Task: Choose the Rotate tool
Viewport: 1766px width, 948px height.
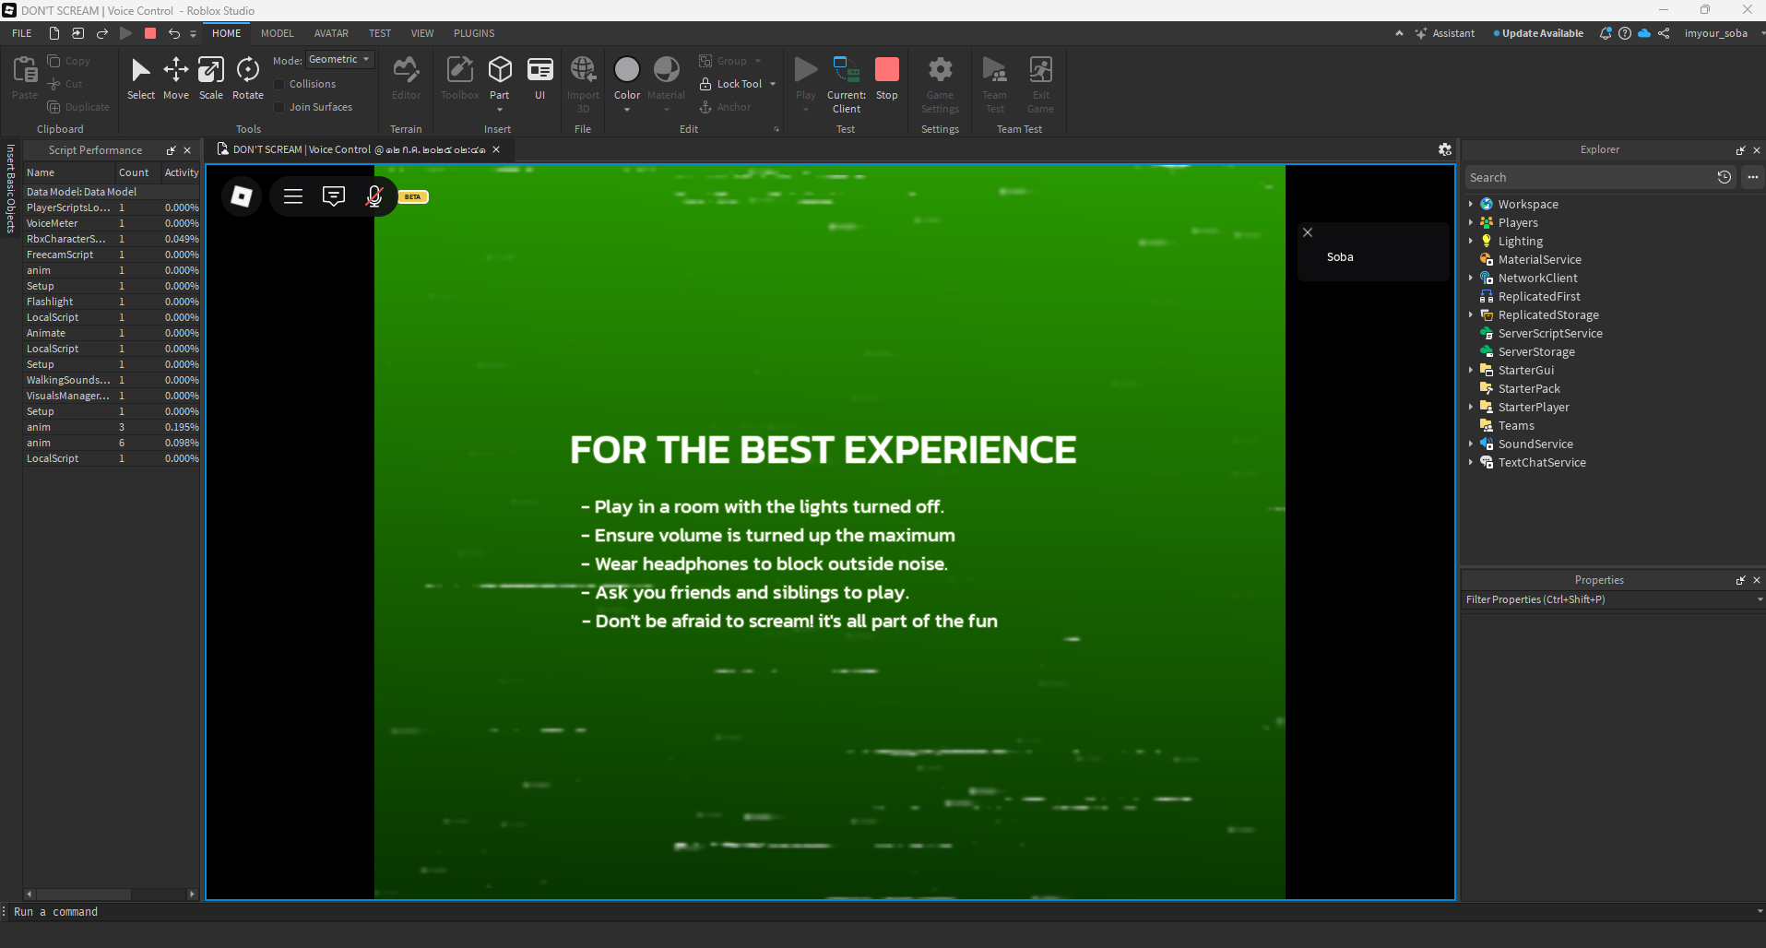Action: click(x=247, y=71)
